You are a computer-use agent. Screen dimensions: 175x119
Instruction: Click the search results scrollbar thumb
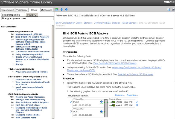click(53, 42)
